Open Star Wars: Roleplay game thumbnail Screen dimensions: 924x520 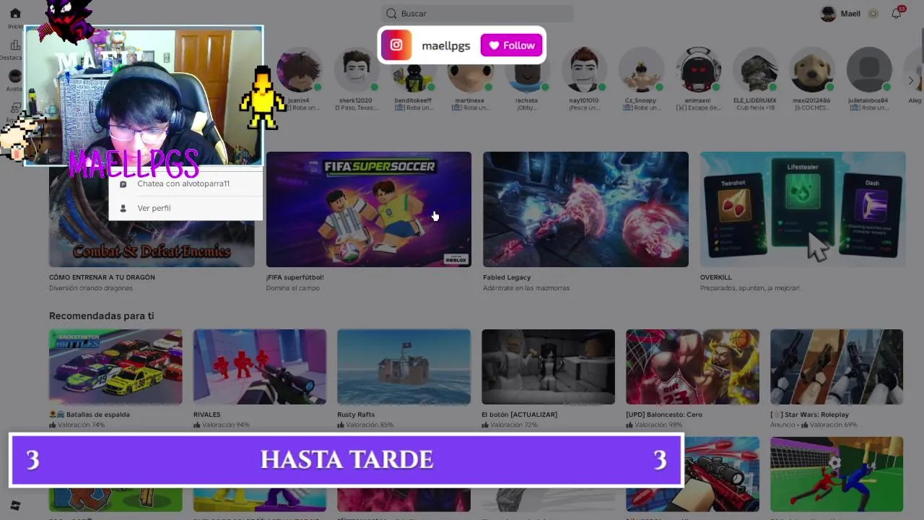coord(837,367)
